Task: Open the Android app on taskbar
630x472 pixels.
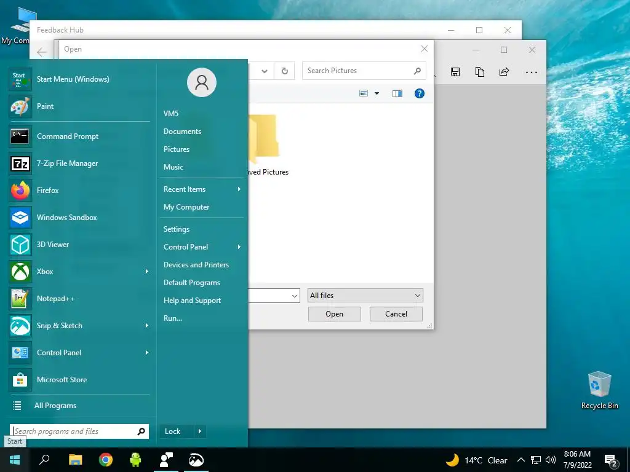Action: [x=135, y=460]
